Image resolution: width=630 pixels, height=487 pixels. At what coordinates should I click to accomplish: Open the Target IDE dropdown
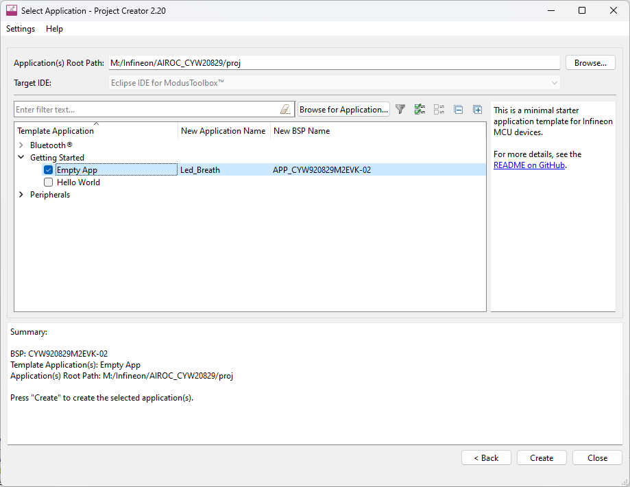335,83
